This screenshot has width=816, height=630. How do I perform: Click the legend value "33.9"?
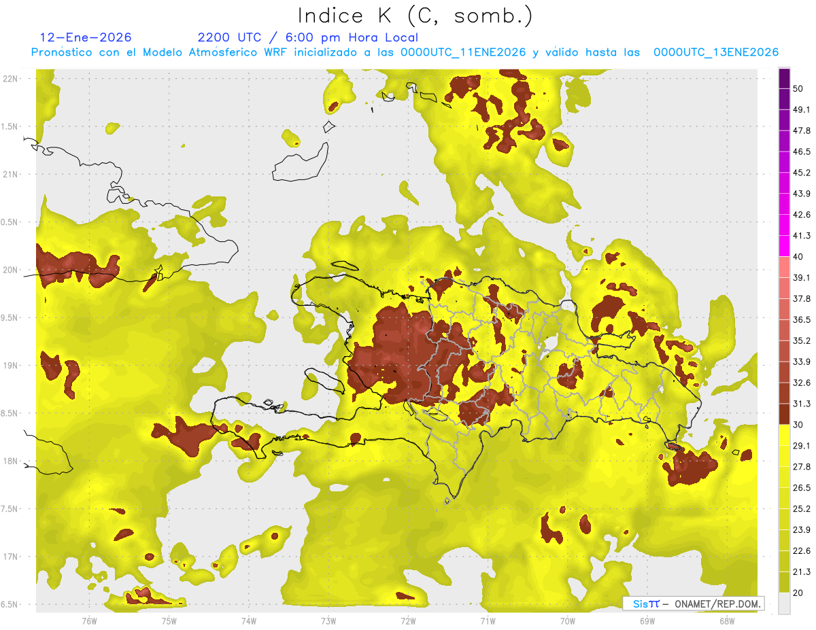tap(802, 362)
